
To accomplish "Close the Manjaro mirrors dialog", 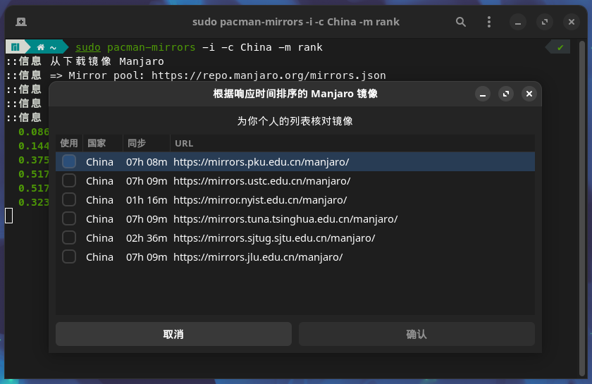I will (x=529, y=94).
